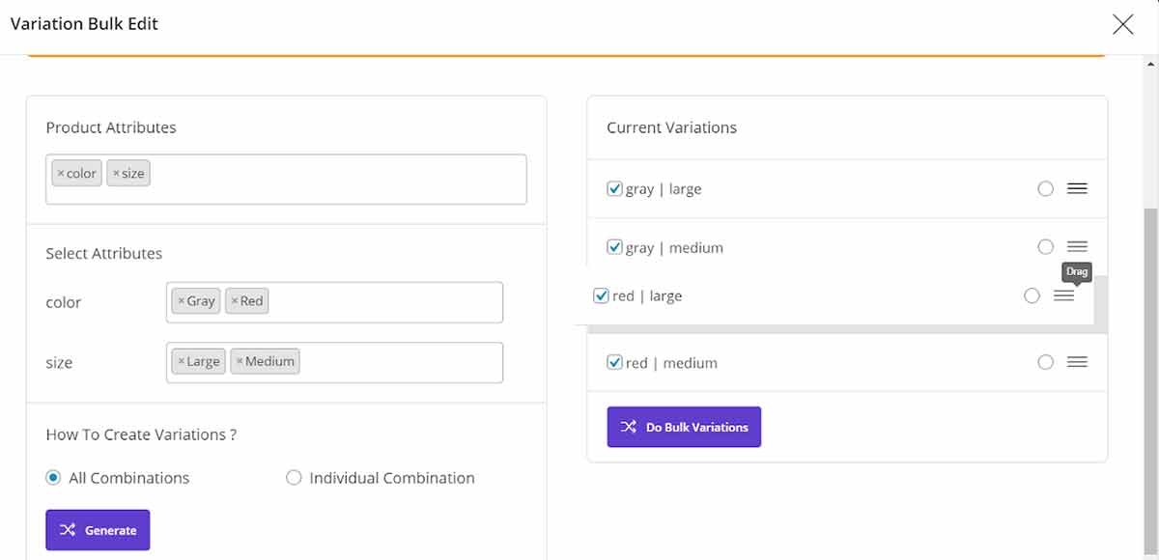Uncheck the red | medium variation

(x=614, y=363)
